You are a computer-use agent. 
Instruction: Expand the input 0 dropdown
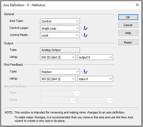click(x=95, y=79)
